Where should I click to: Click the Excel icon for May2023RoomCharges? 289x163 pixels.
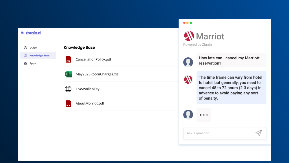click(x=68, y=74)
